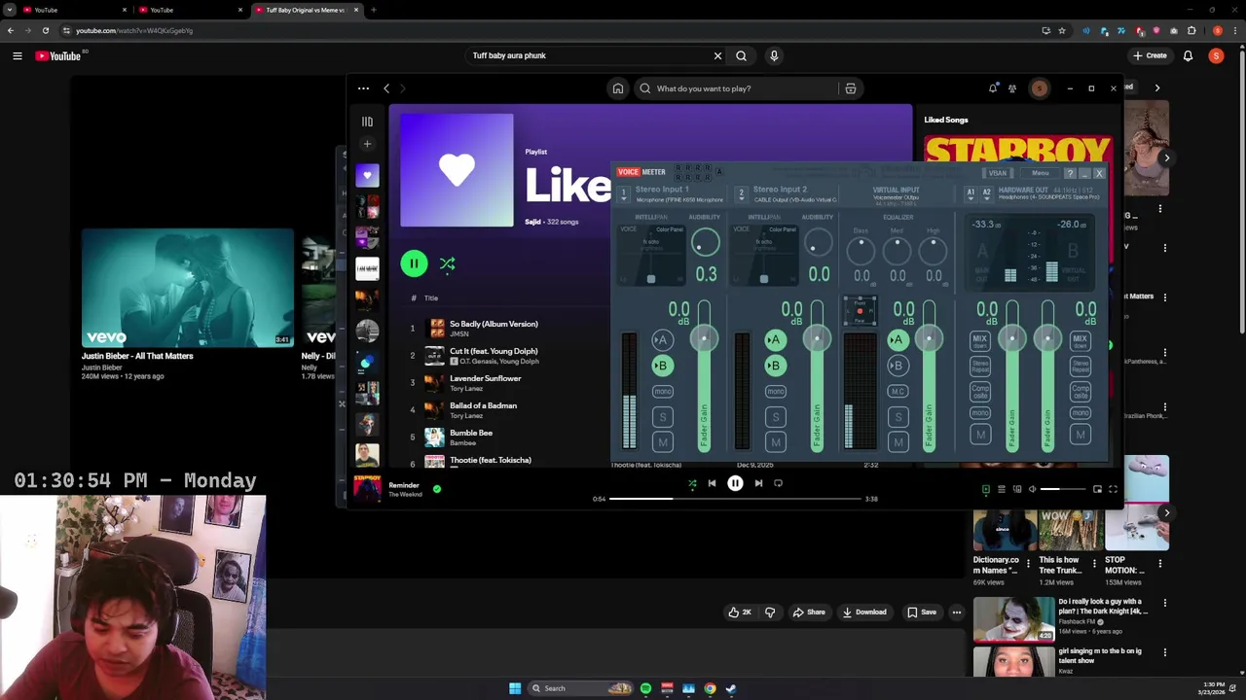Open YouTube video more actions ellipsis
This screenshot has width=1246, height=700.
(957, 612)
